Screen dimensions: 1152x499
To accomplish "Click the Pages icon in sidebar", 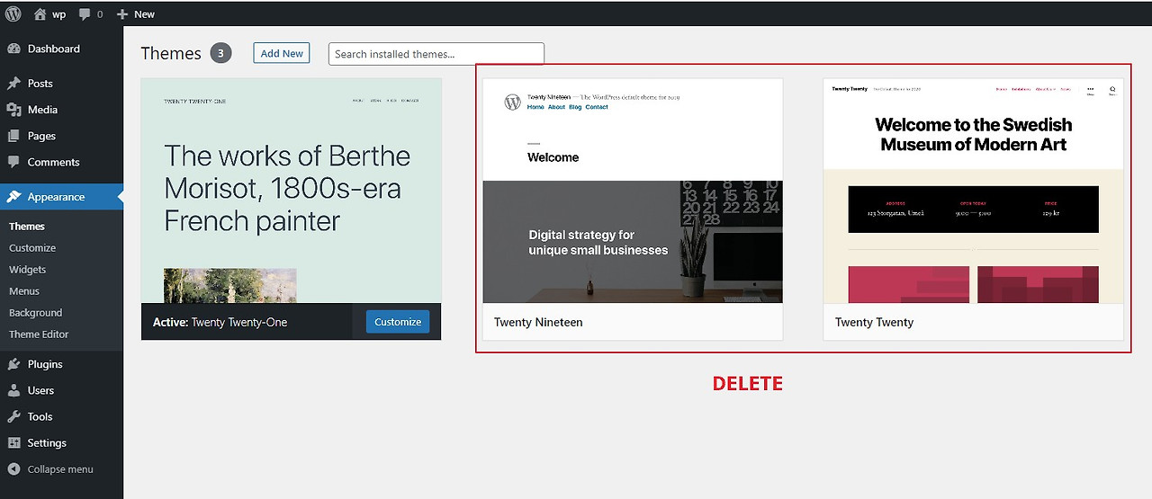I will coord(13,136).
